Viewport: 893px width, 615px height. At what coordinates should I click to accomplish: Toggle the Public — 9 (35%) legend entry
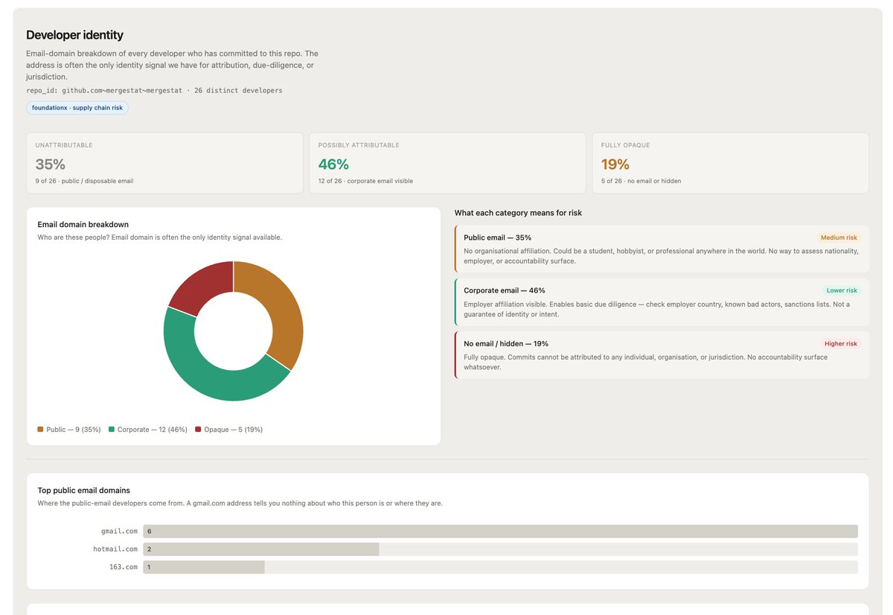pos(69,430)
